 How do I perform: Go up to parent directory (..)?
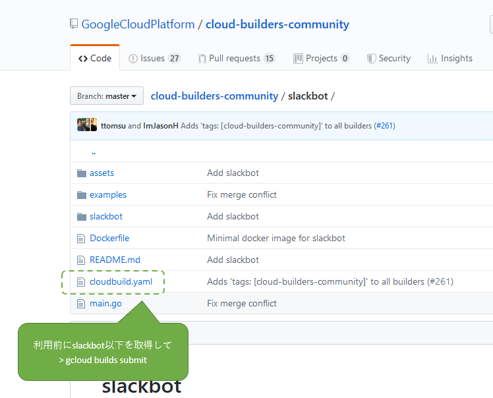tap(94, 152)
